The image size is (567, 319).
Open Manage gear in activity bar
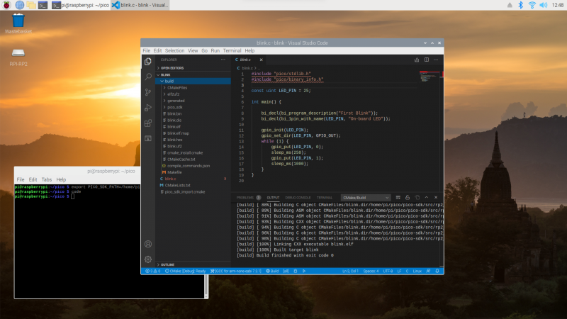pyautogui.click(x=148, y=259)
